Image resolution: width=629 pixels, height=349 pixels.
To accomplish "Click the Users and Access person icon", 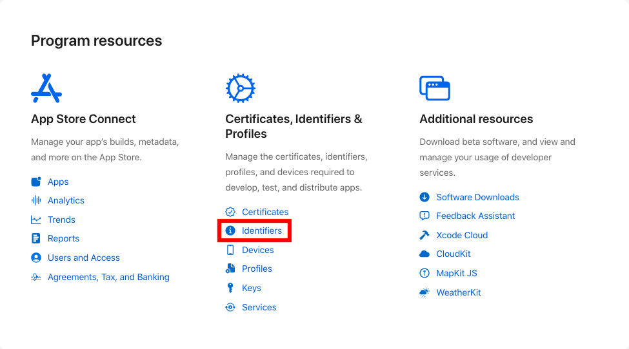I will [36, 258].
